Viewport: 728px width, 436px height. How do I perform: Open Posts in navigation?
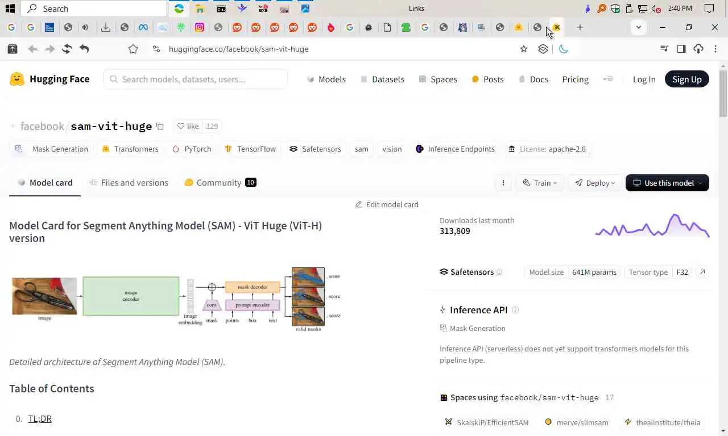coord(488,79)
